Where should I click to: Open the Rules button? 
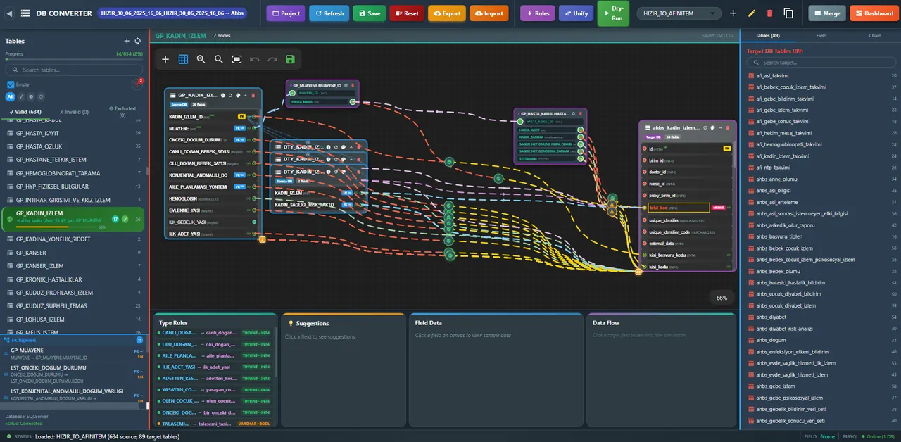click(x=538, y=13)
